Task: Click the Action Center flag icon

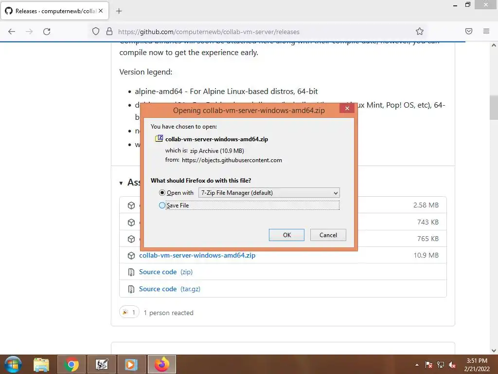Action: tap(429, 365)
